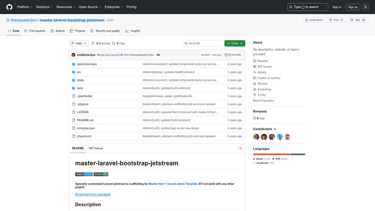This screenshot has height=211, width=375.
Task: Select the MIT license tab
Action: (96, 148)
